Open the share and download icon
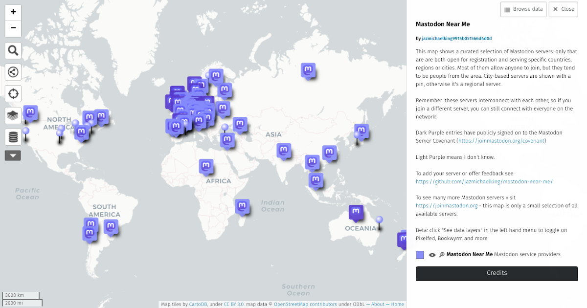 (13, 72)
